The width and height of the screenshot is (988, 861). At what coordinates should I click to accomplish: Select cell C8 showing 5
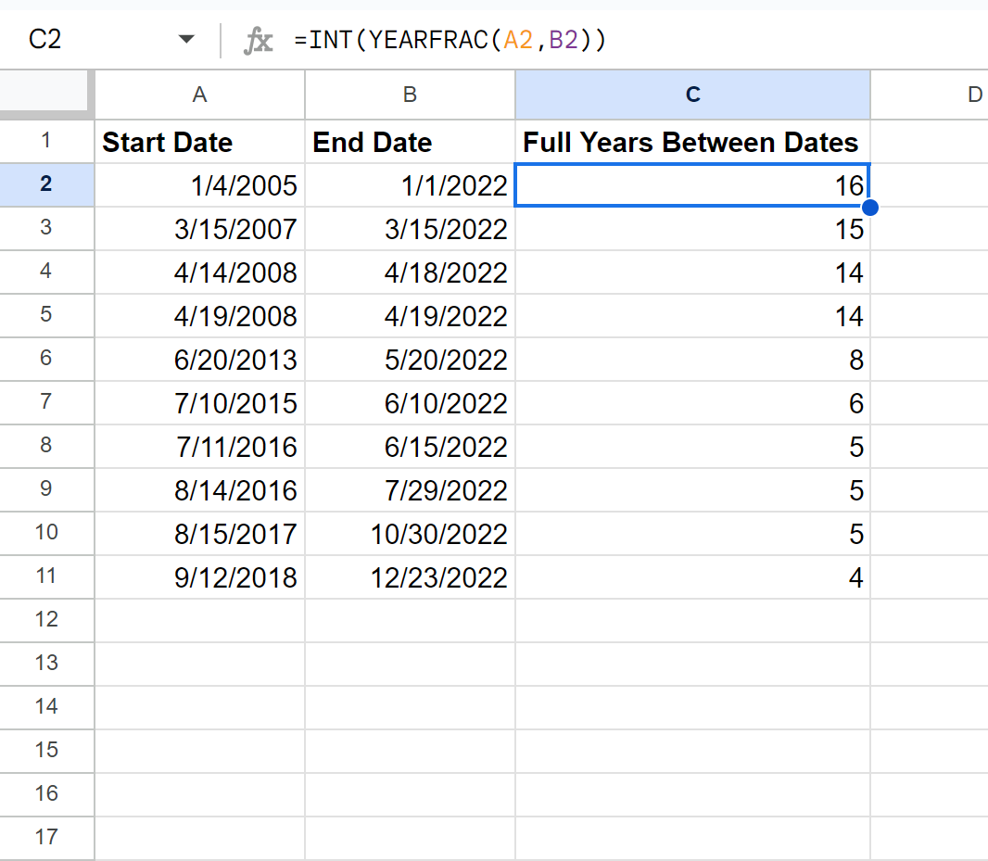[x=692, y=447]
